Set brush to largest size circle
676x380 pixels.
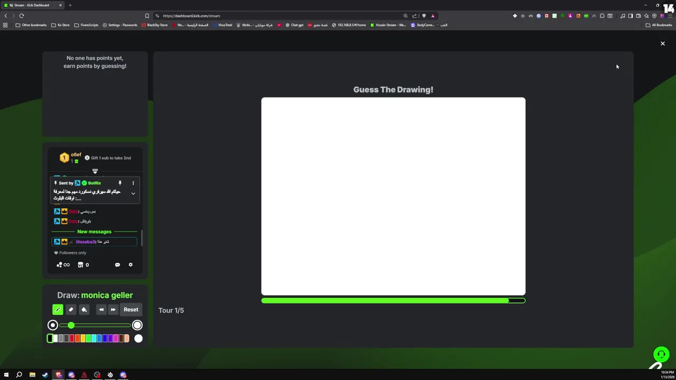137,325
